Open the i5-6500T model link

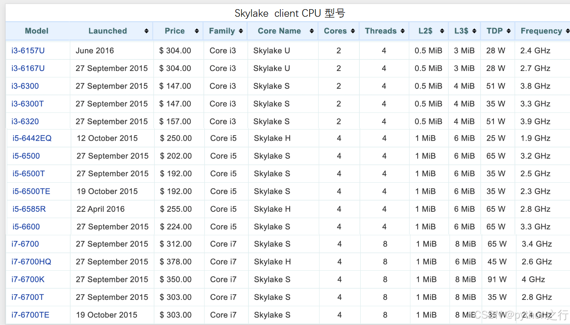pyautogui.click(x=29, y=174)
